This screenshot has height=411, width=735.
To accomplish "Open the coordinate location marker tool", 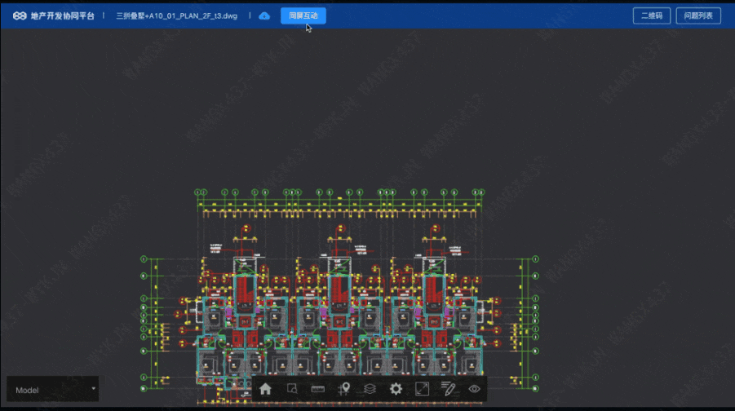I will coord(344,389).
